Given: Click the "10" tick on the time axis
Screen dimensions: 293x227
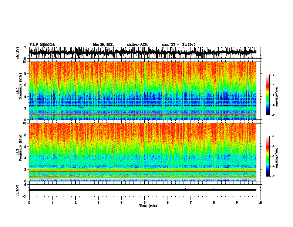Looking at the screenshot, I should 260,203.
